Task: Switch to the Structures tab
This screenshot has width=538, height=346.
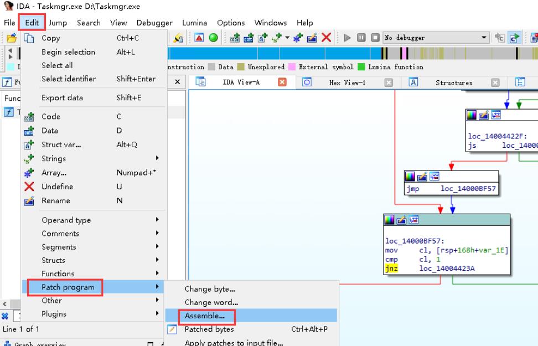Action: (x=454, y=82)
